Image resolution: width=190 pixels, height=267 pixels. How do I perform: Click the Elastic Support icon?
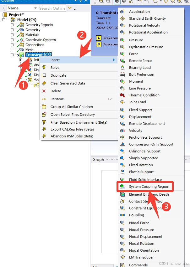point(122,172)
